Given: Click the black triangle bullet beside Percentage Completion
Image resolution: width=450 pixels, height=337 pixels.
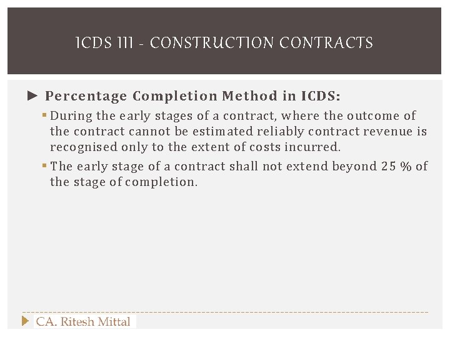Looking at the screenshot, I should [x=32, y=95].
